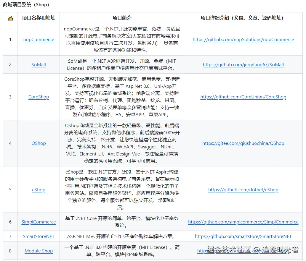
Task: Click row number 7 cell
Action: coord(10,236)
